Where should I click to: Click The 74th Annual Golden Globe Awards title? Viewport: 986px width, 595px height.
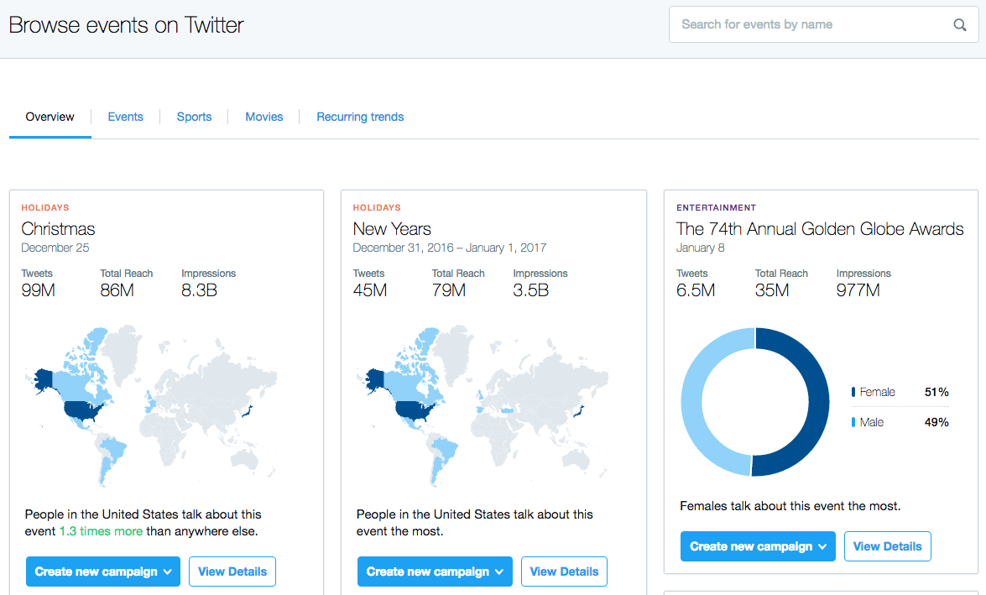pyautogui.click(x=820, y=229)
